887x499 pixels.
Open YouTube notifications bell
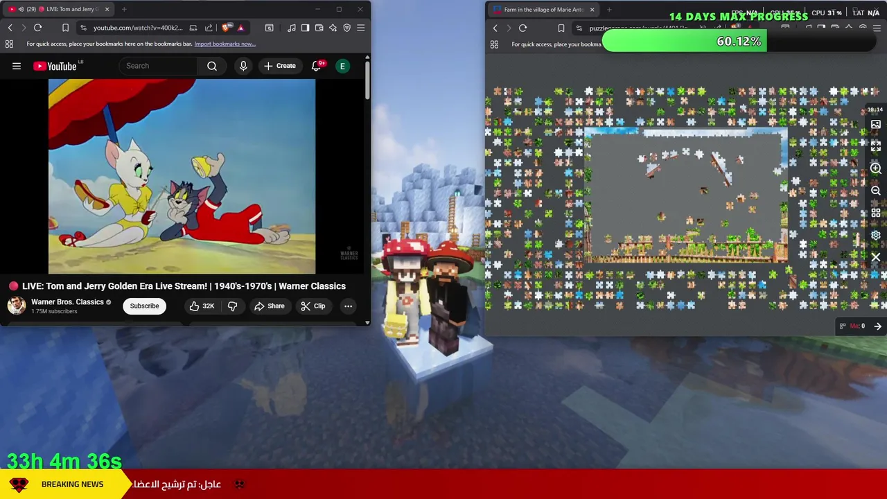click(317, 66)
